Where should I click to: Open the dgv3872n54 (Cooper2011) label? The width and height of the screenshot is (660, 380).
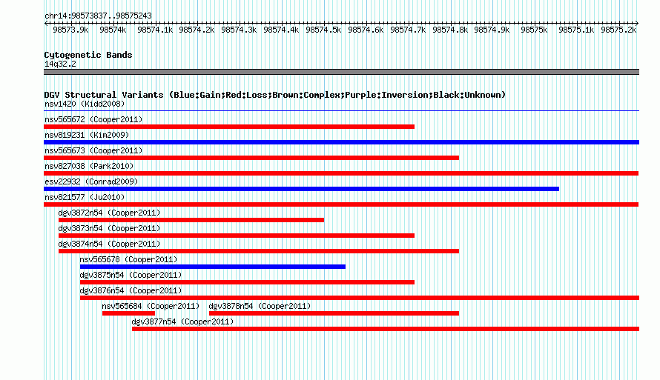pos(110,213)
